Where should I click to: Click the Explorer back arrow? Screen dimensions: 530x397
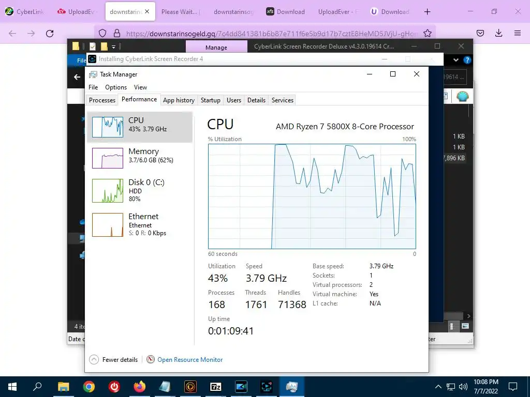[77, 77]
